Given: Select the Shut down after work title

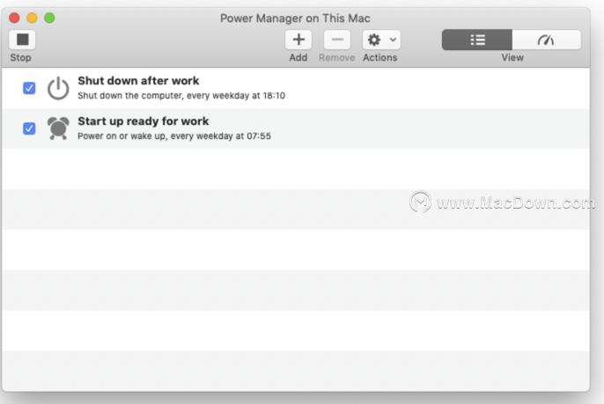Looking at the screenshot, I should (x=138, y=81).
